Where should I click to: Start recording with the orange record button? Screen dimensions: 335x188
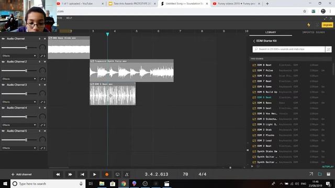coord(107,174)
